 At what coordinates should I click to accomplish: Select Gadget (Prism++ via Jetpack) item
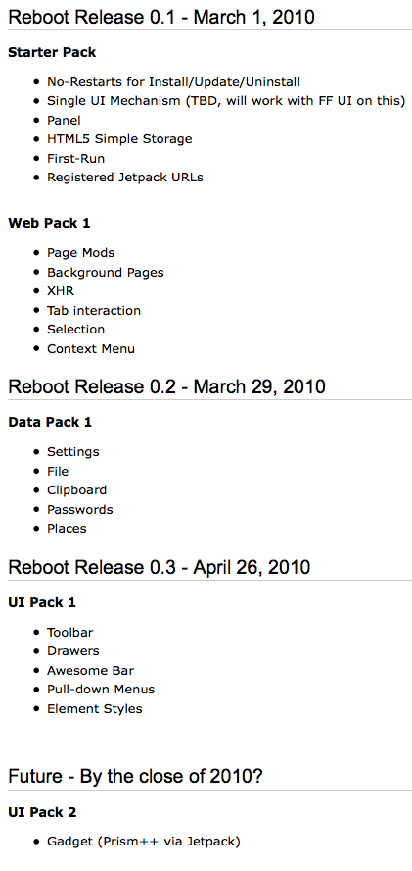click(144, 842)
